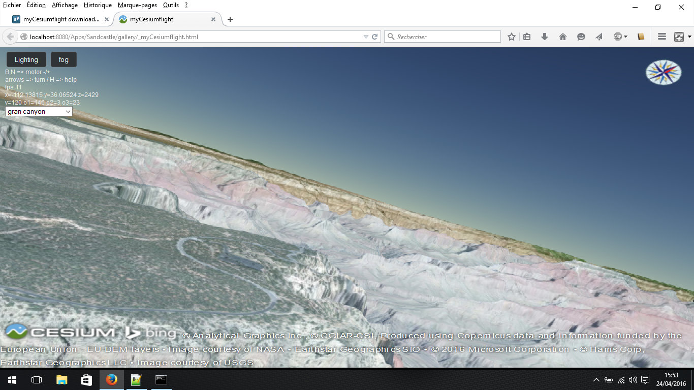Image resolution: width=694 pixels, height=390 pixels.
Task: Click the Firefox home icon
Action: [x=563, y=36]
